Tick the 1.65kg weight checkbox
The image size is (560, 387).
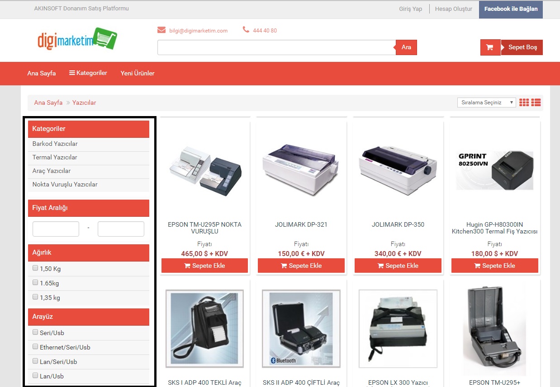click(x=35, y=283)
